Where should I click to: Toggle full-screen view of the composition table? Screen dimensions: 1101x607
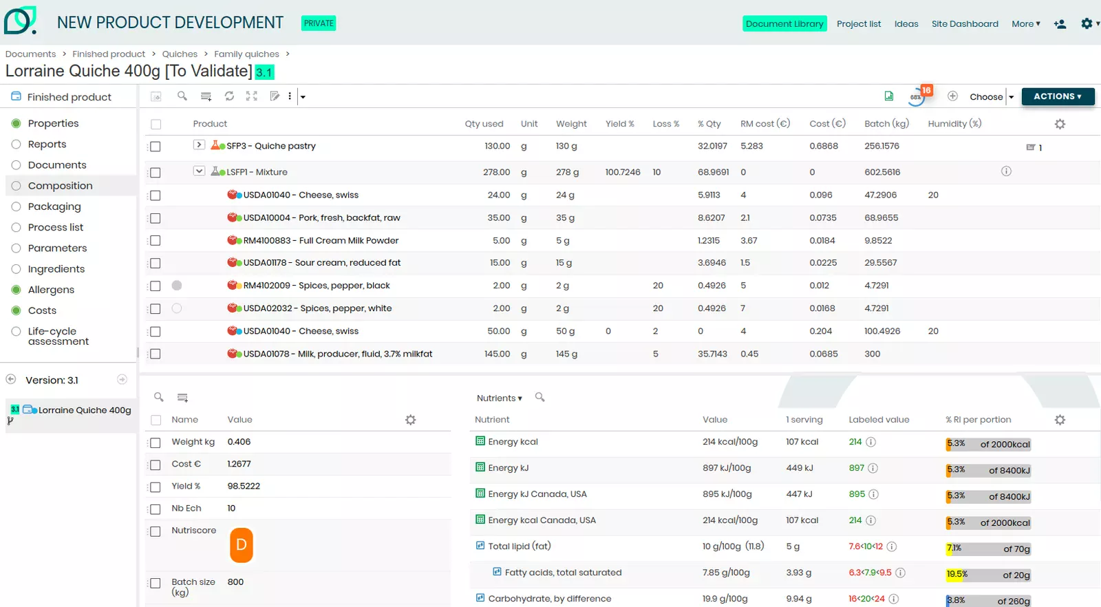(252, 96)
